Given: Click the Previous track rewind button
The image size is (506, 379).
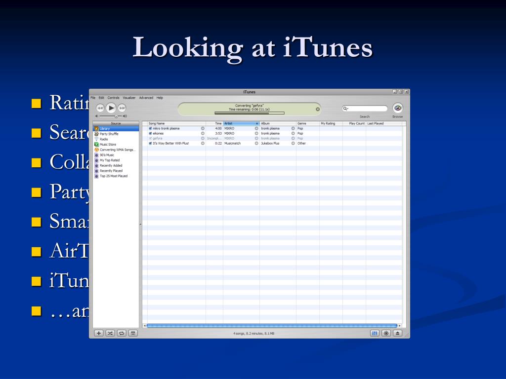Looking at the screenshot, I should click(100, 108).
